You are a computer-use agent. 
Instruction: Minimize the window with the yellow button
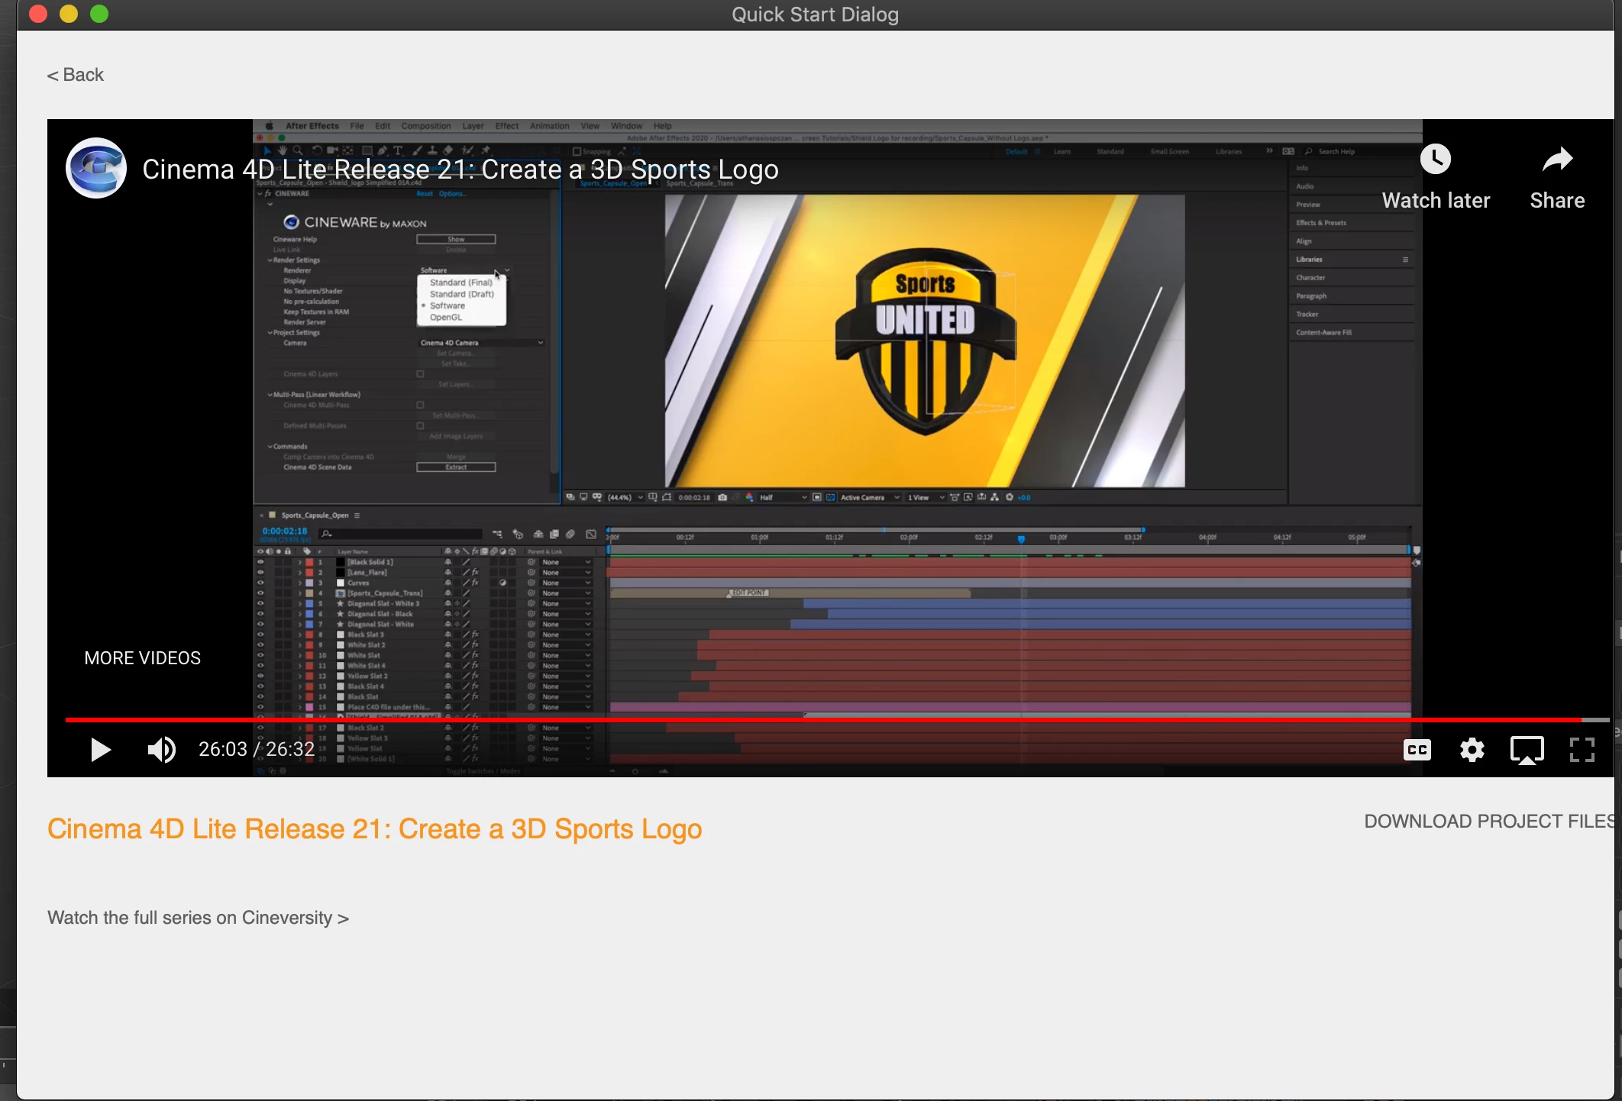[69, 14]
